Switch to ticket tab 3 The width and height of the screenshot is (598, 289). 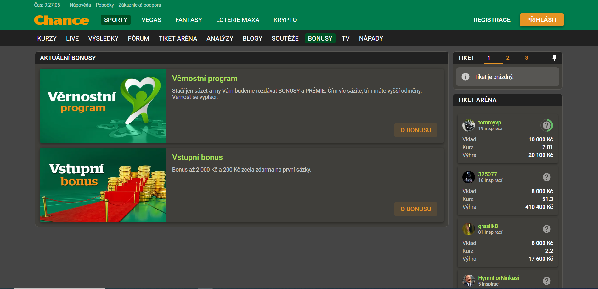click(x=527, y=58)
